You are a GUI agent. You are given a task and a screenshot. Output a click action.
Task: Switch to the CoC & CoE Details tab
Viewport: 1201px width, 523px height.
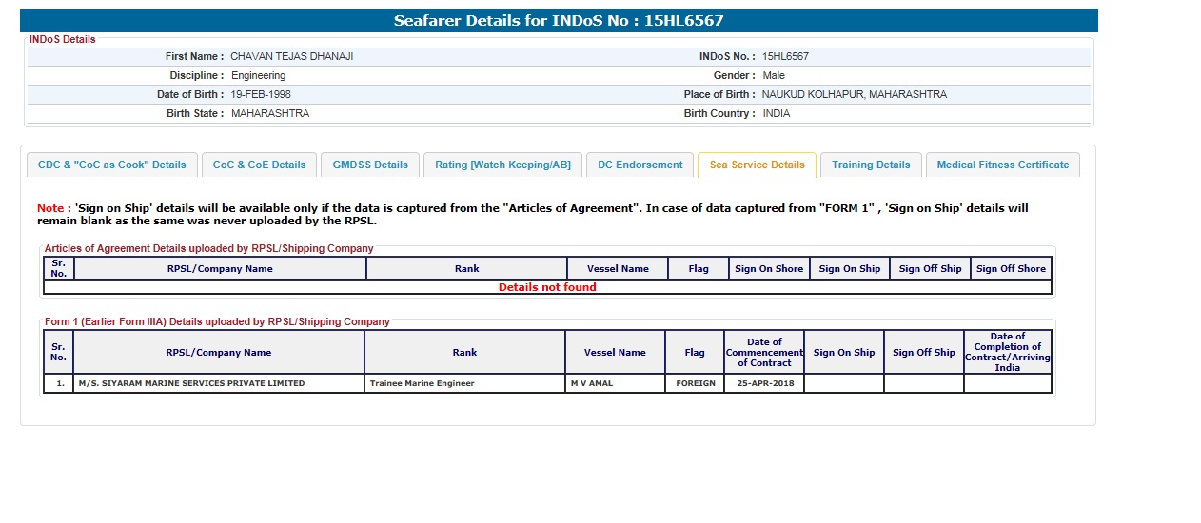259,165
